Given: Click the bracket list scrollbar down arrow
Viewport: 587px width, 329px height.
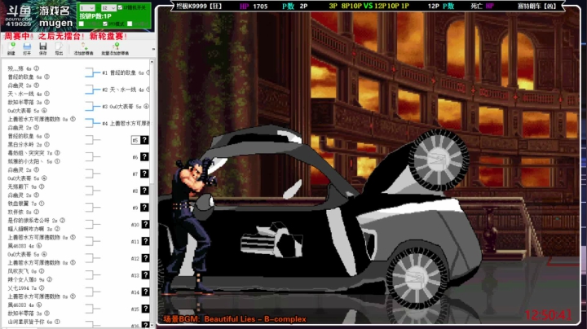Looking at the screenshot, I should pyautogui.click(x=152, y=325).
